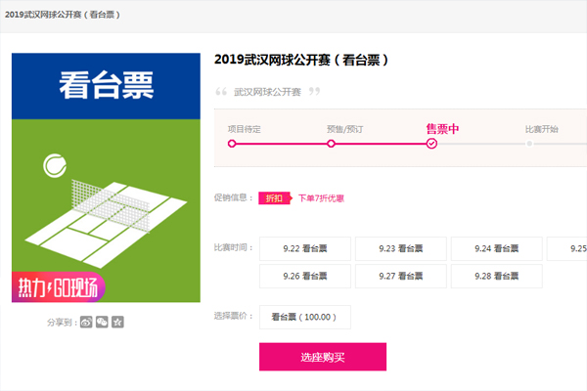This screenshot has width=587, height=391.
Task: Pick the partially visible 9.25 date option
Action: 567,248
